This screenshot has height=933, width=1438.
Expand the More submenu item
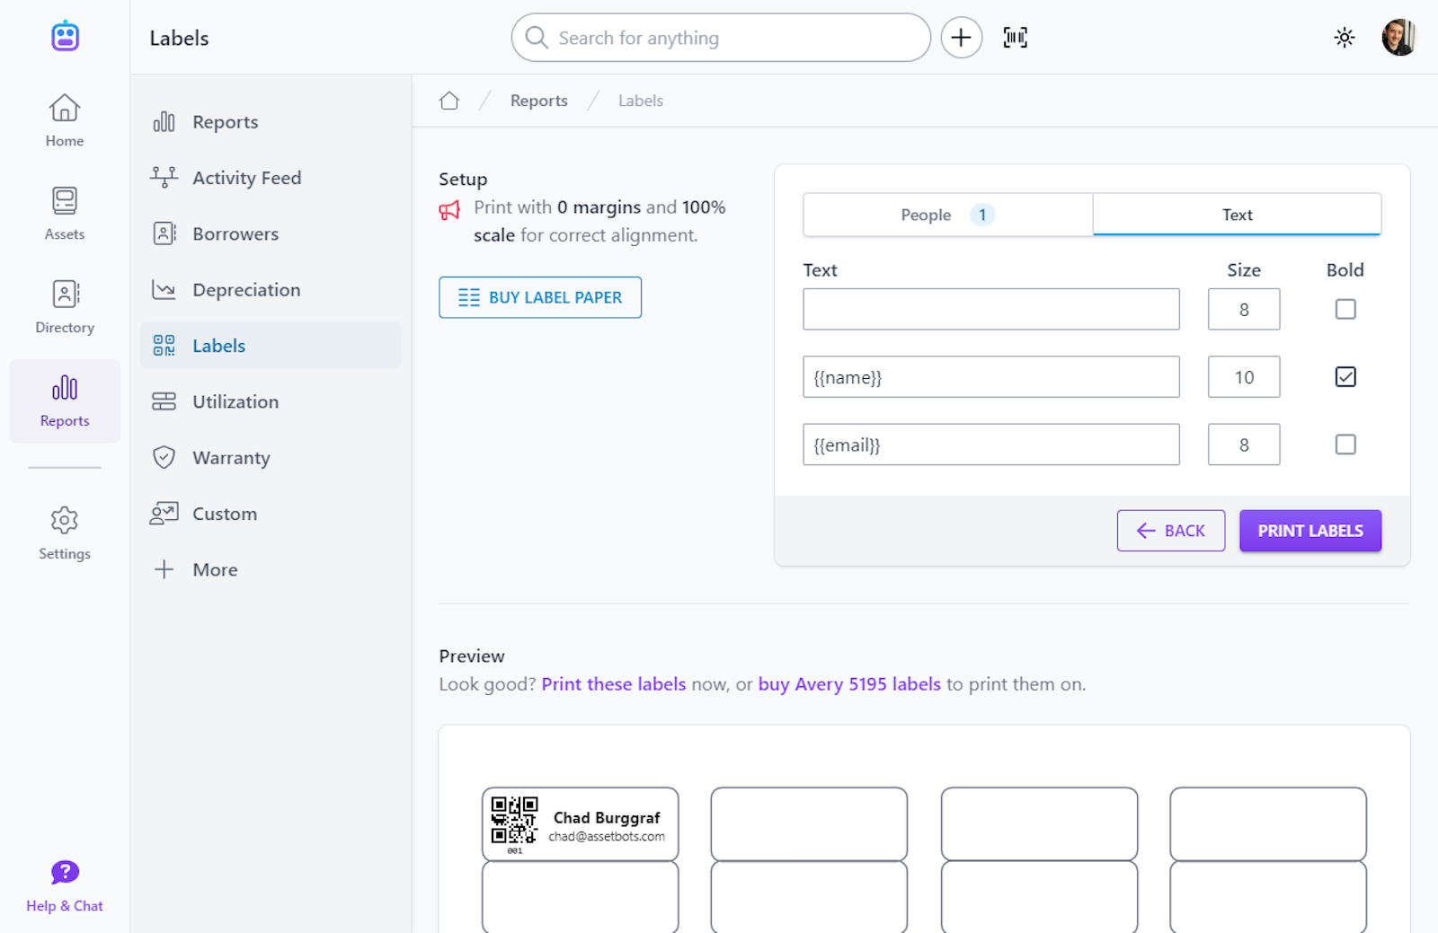click(x=271, y=569)
